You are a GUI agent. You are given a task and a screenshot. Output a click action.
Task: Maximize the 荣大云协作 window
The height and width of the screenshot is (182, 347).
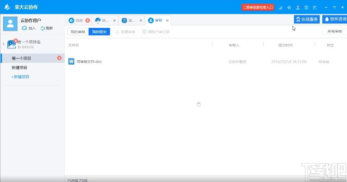[x=334, y=7]
